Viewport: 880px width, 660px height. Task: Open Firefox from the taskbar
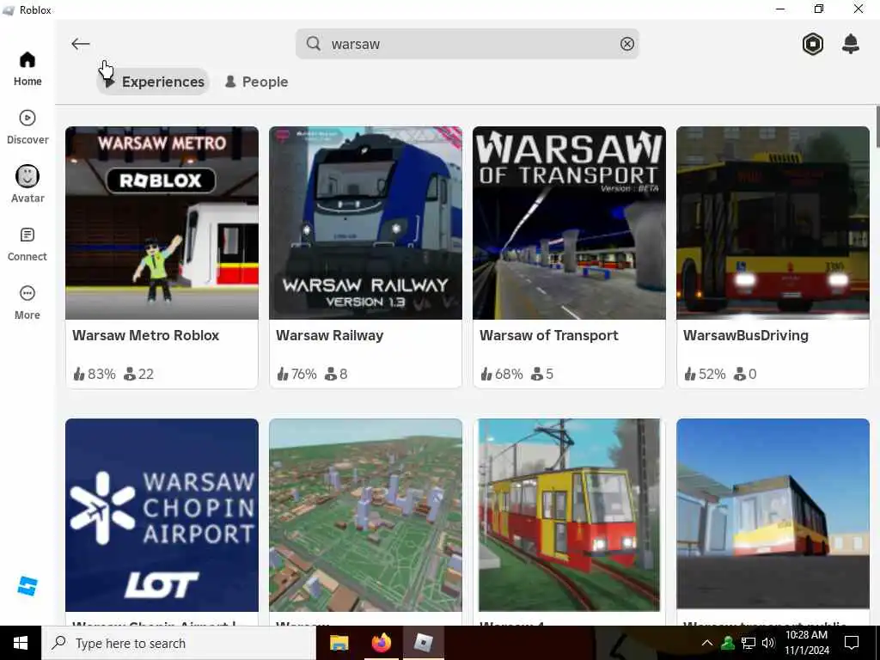point(381,643)
